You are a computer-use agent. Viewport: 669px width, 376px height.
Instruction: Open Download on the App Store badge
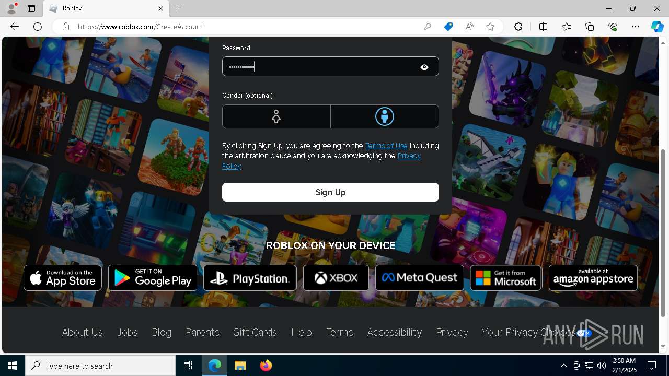tap(63, 278)
